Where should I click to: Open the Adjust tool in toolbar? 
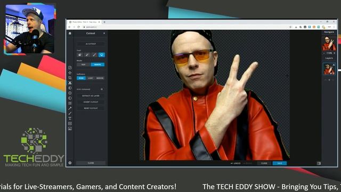(70, 88)
